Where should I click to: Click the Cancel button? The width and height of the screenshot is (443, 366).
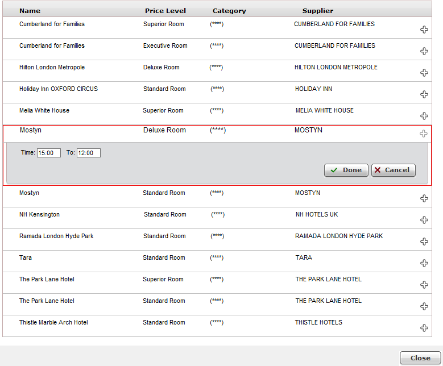[394, 170]
